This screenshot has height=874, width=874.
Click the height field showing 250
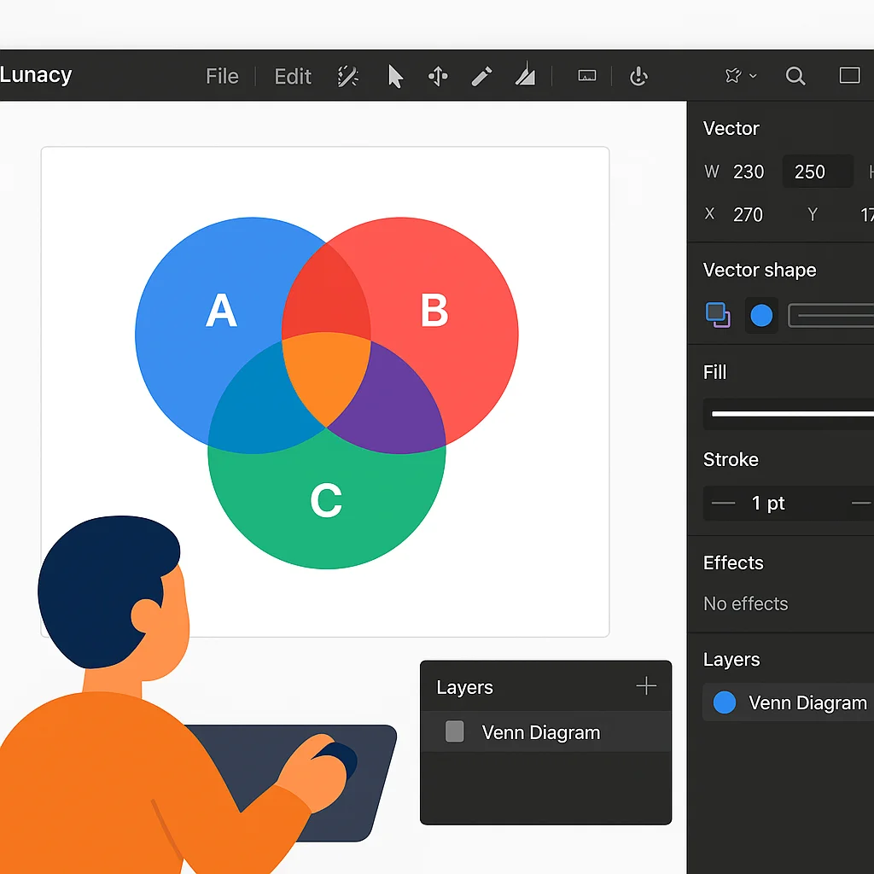[x=816, y=172]
